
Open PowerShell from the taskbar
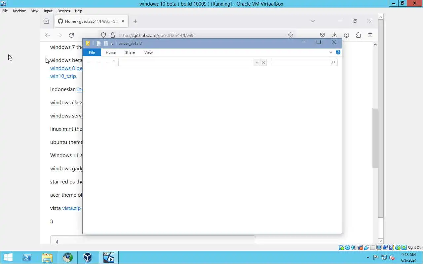tap(27, 257)
